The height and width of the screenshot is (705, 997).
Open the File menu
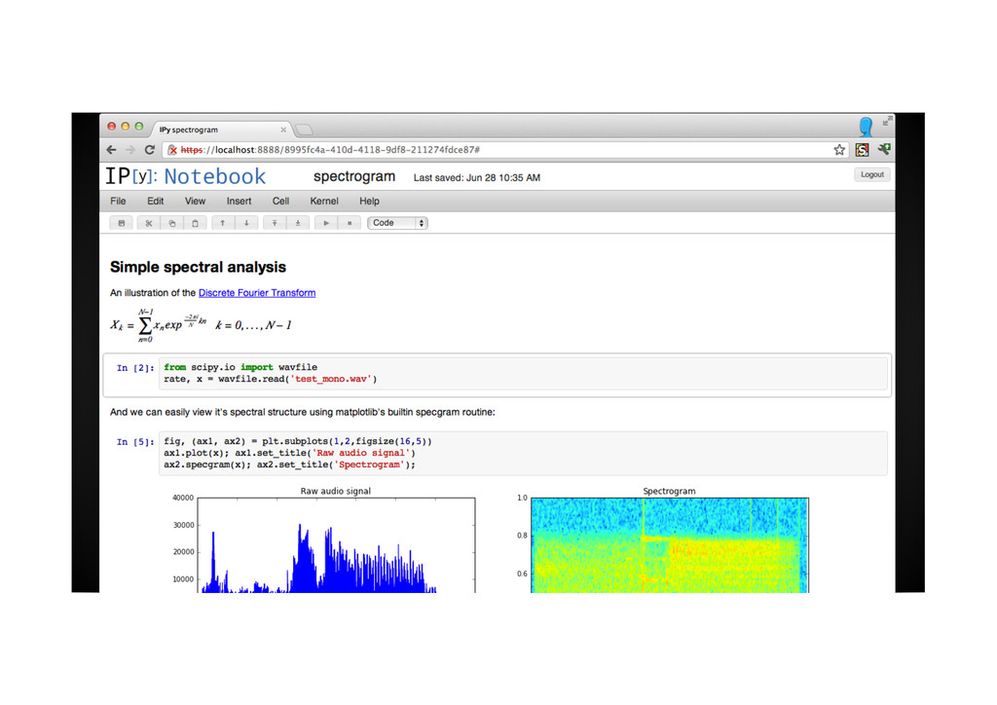(118, 201)
